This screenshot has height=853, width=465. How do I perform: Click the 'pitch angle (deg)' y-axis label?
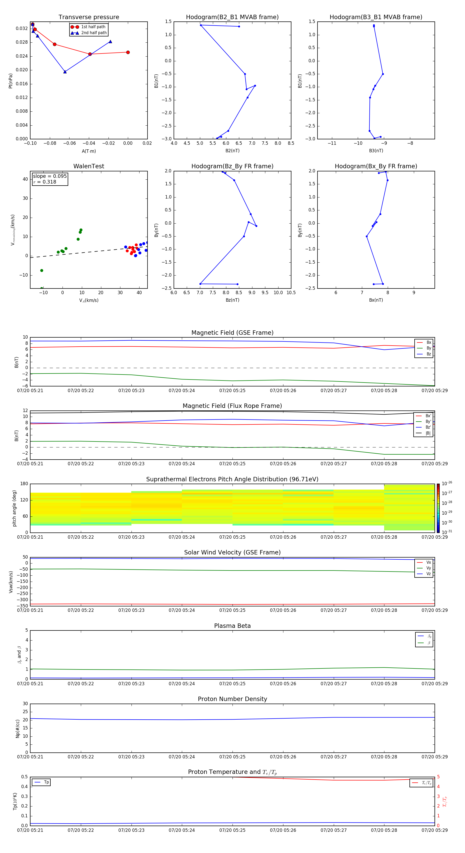(14, 508)
